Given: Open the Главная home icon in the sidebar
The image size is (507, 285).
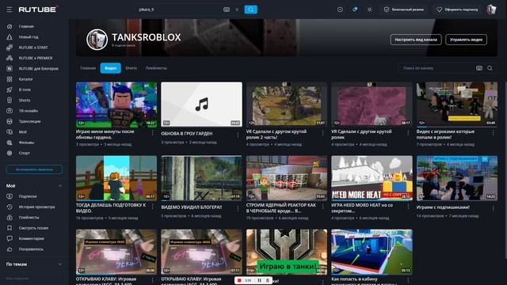Looking at the screenshot, I should click(x=10, y=26).
